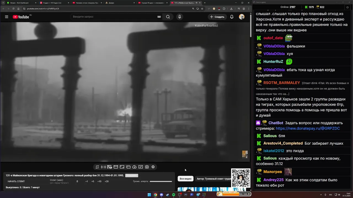This screenshot has height=198, width=353.
Task: Click the QR code overlay
Action: 241,178
